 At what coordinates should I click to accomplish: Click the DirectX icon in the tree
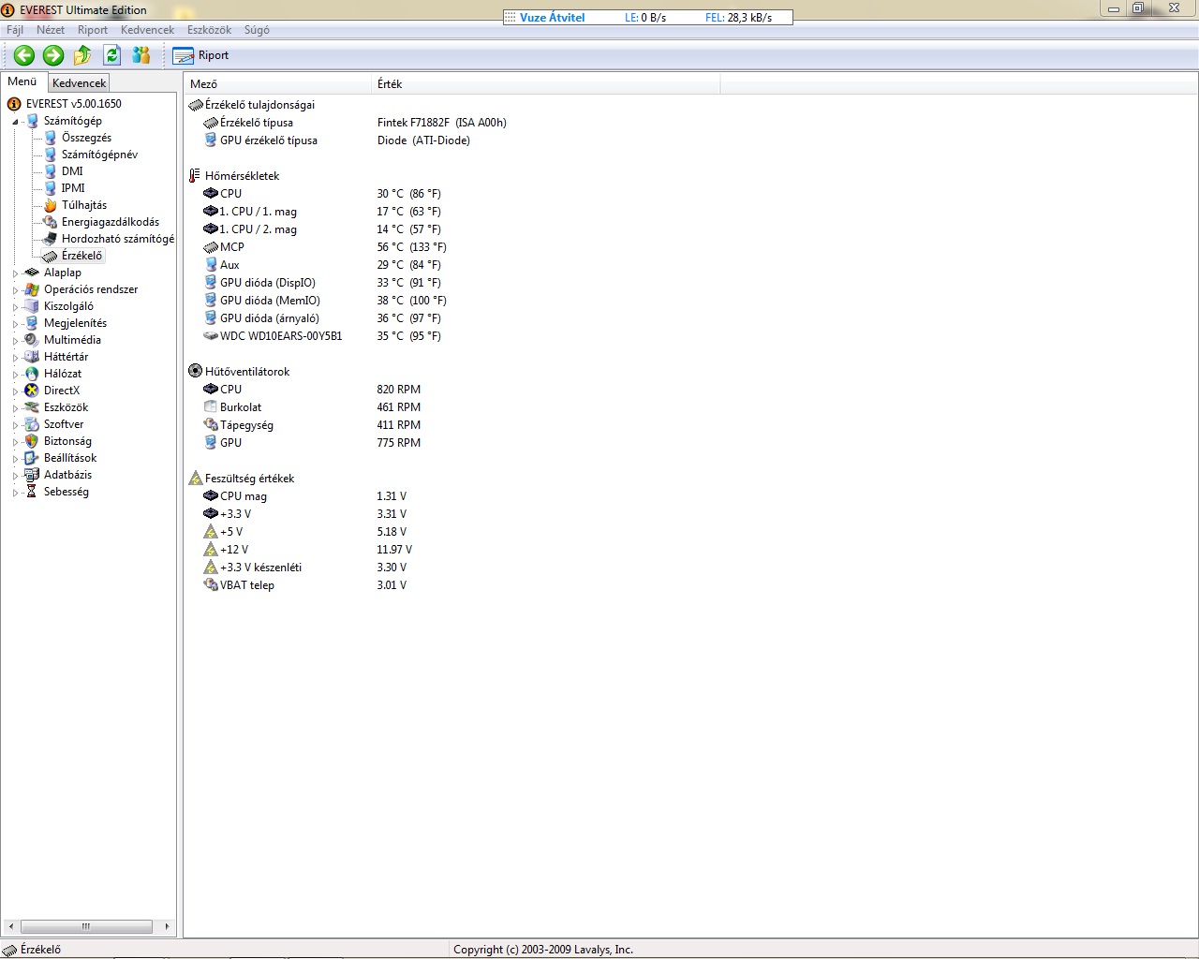click(32, 391)
